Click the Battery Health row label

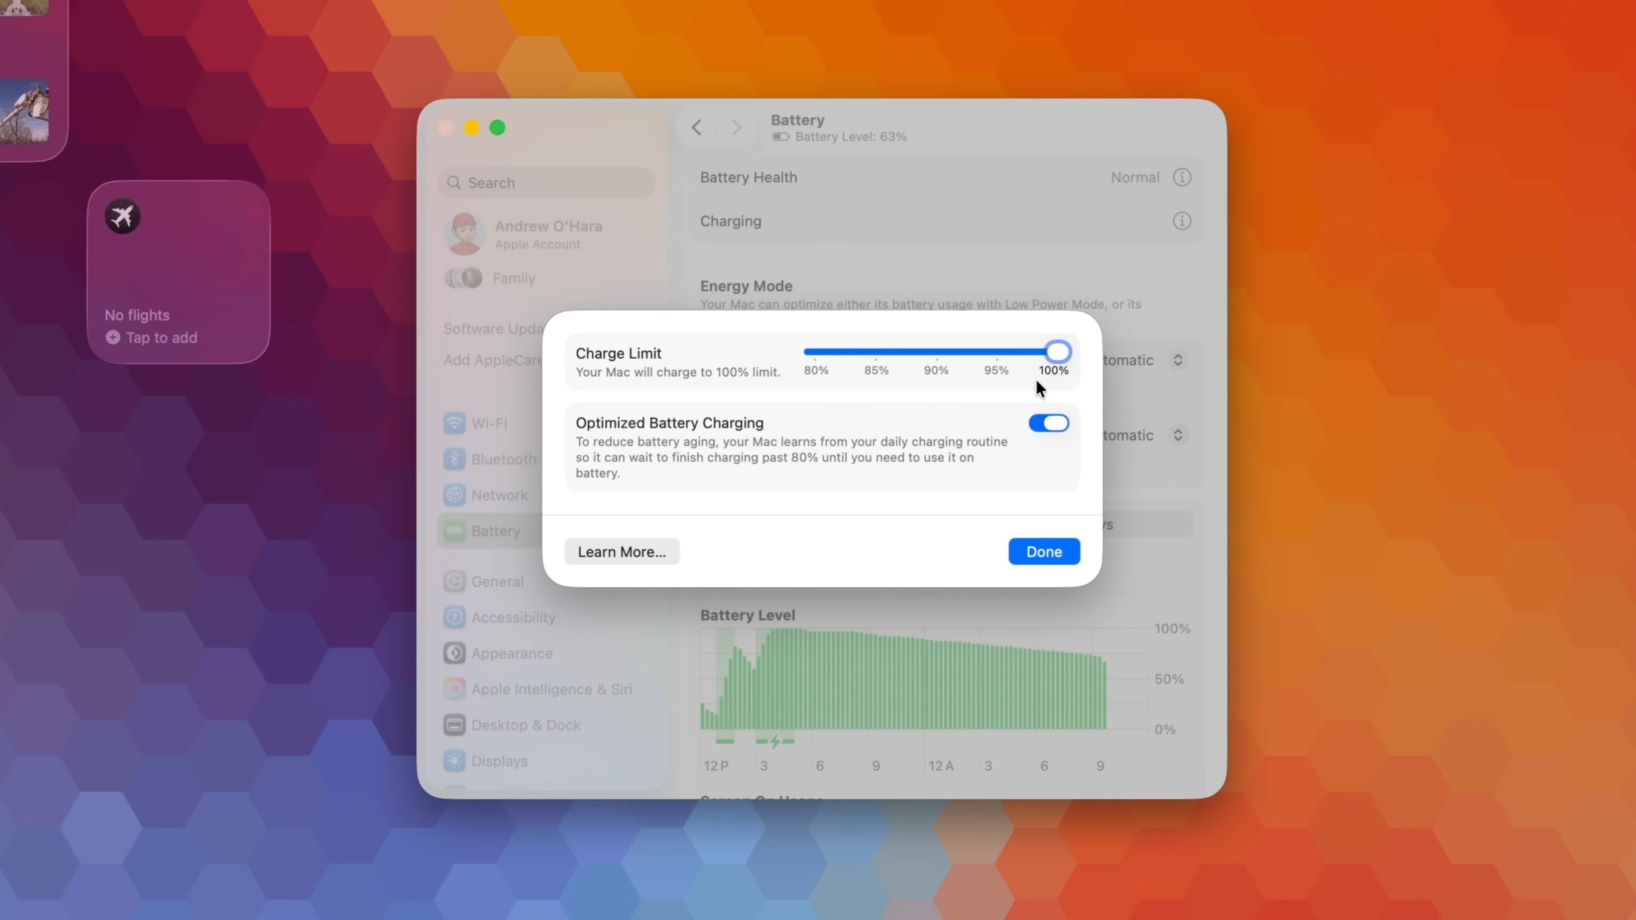coord(748,177)
